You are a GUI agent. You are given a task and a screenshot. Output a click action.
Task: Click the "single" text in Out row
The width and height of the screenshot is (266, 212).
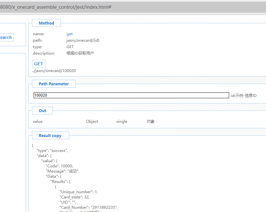click(122, 122)
